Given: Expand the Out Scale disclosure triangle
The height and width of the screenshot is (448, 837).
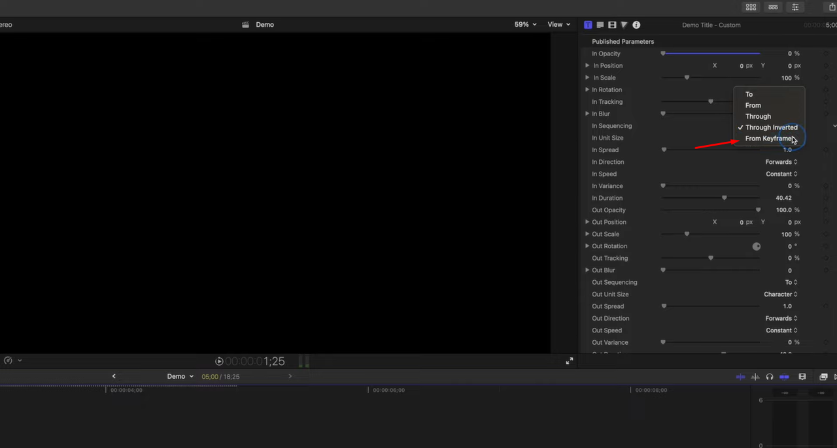Looking at the screenshot, I should point(587,234).
